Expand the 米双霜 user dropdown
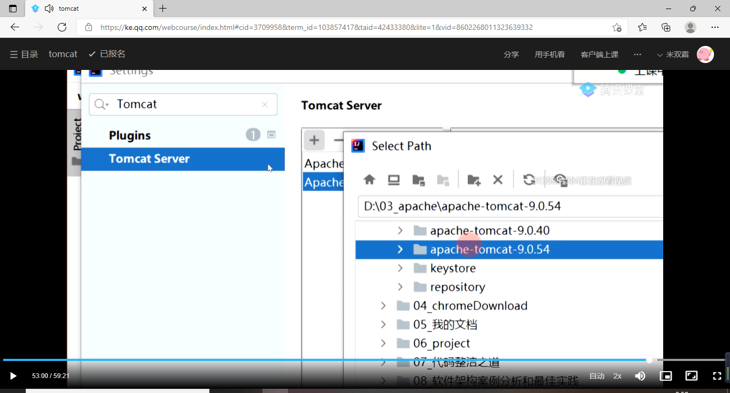 click(673, 54)
